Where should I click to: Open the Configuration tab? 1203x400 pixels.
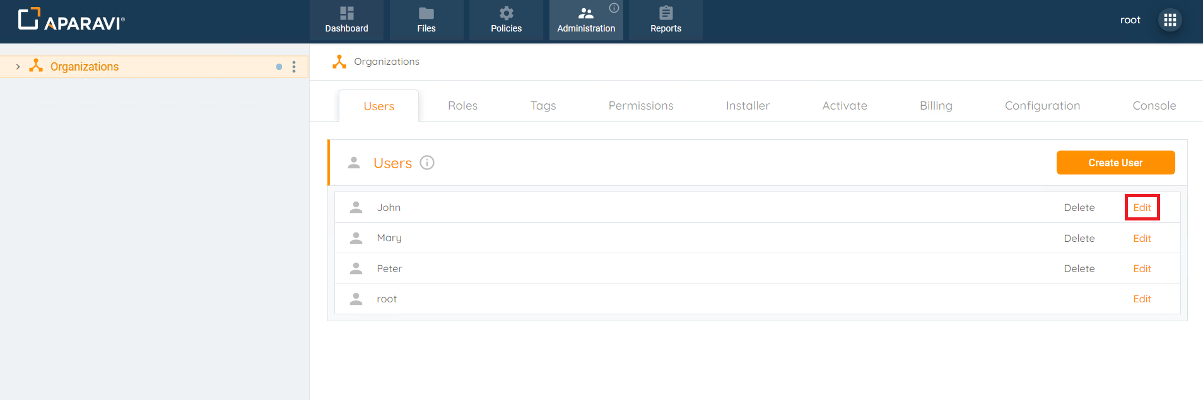(x=1042, y=106)
